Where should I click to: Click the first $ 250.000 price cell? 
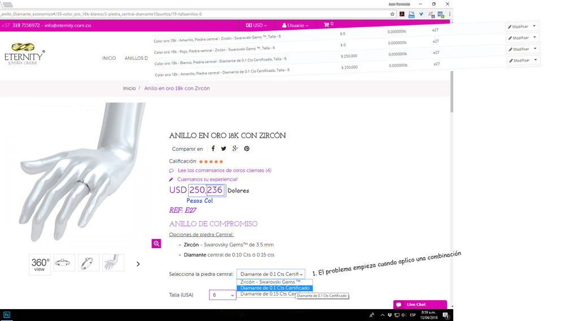pyautogui.click(x=349, y=56)
